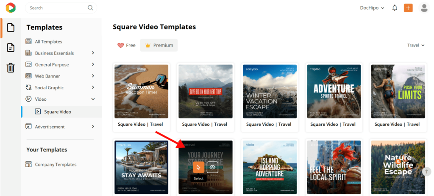Preview template with the eye icon

[x=213, y=167]
